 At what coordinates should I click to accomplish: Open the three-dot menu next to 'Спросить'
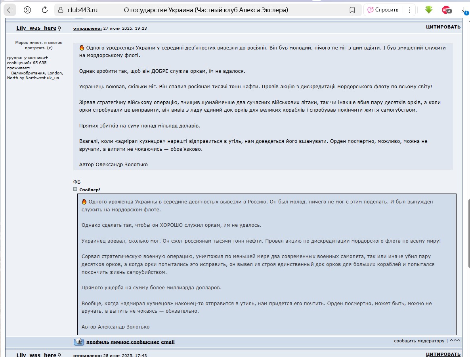[x=409, y=10]
